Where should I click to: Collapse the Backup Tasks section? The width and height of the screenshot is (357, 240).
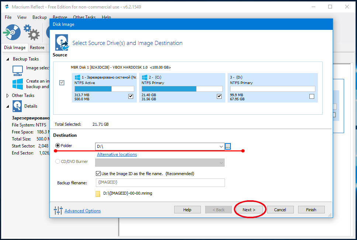8,59
